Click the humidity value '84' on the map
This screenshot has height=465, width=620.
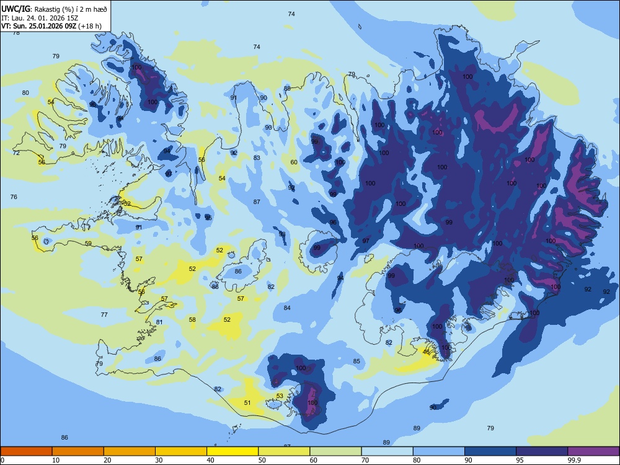[287, 308]
